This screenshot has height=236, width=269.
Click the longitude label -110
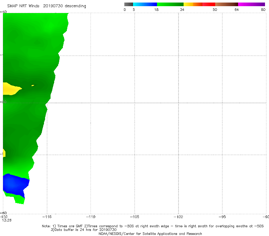pyautogui.click(x=91, y=217)
